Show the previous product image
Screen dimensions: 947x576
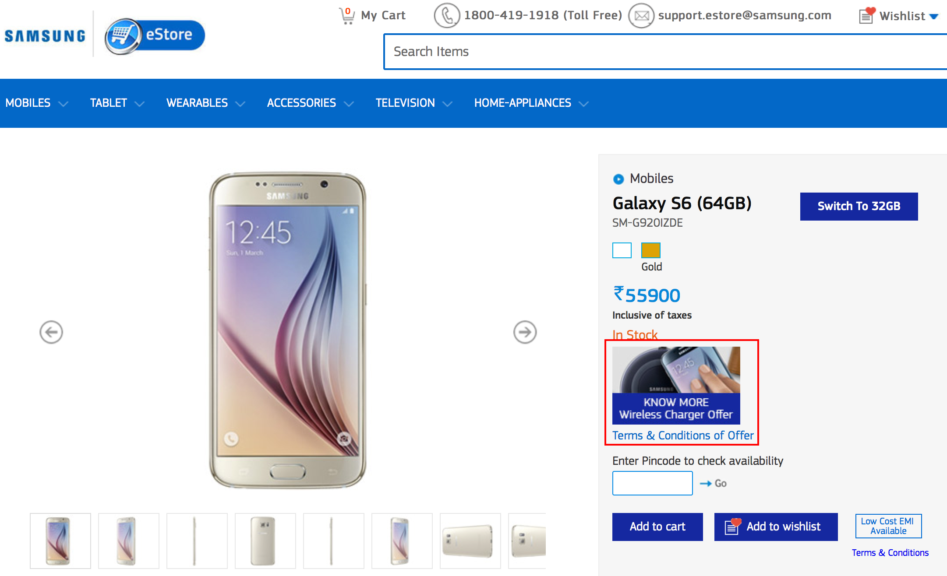click(x=51, y=332)
